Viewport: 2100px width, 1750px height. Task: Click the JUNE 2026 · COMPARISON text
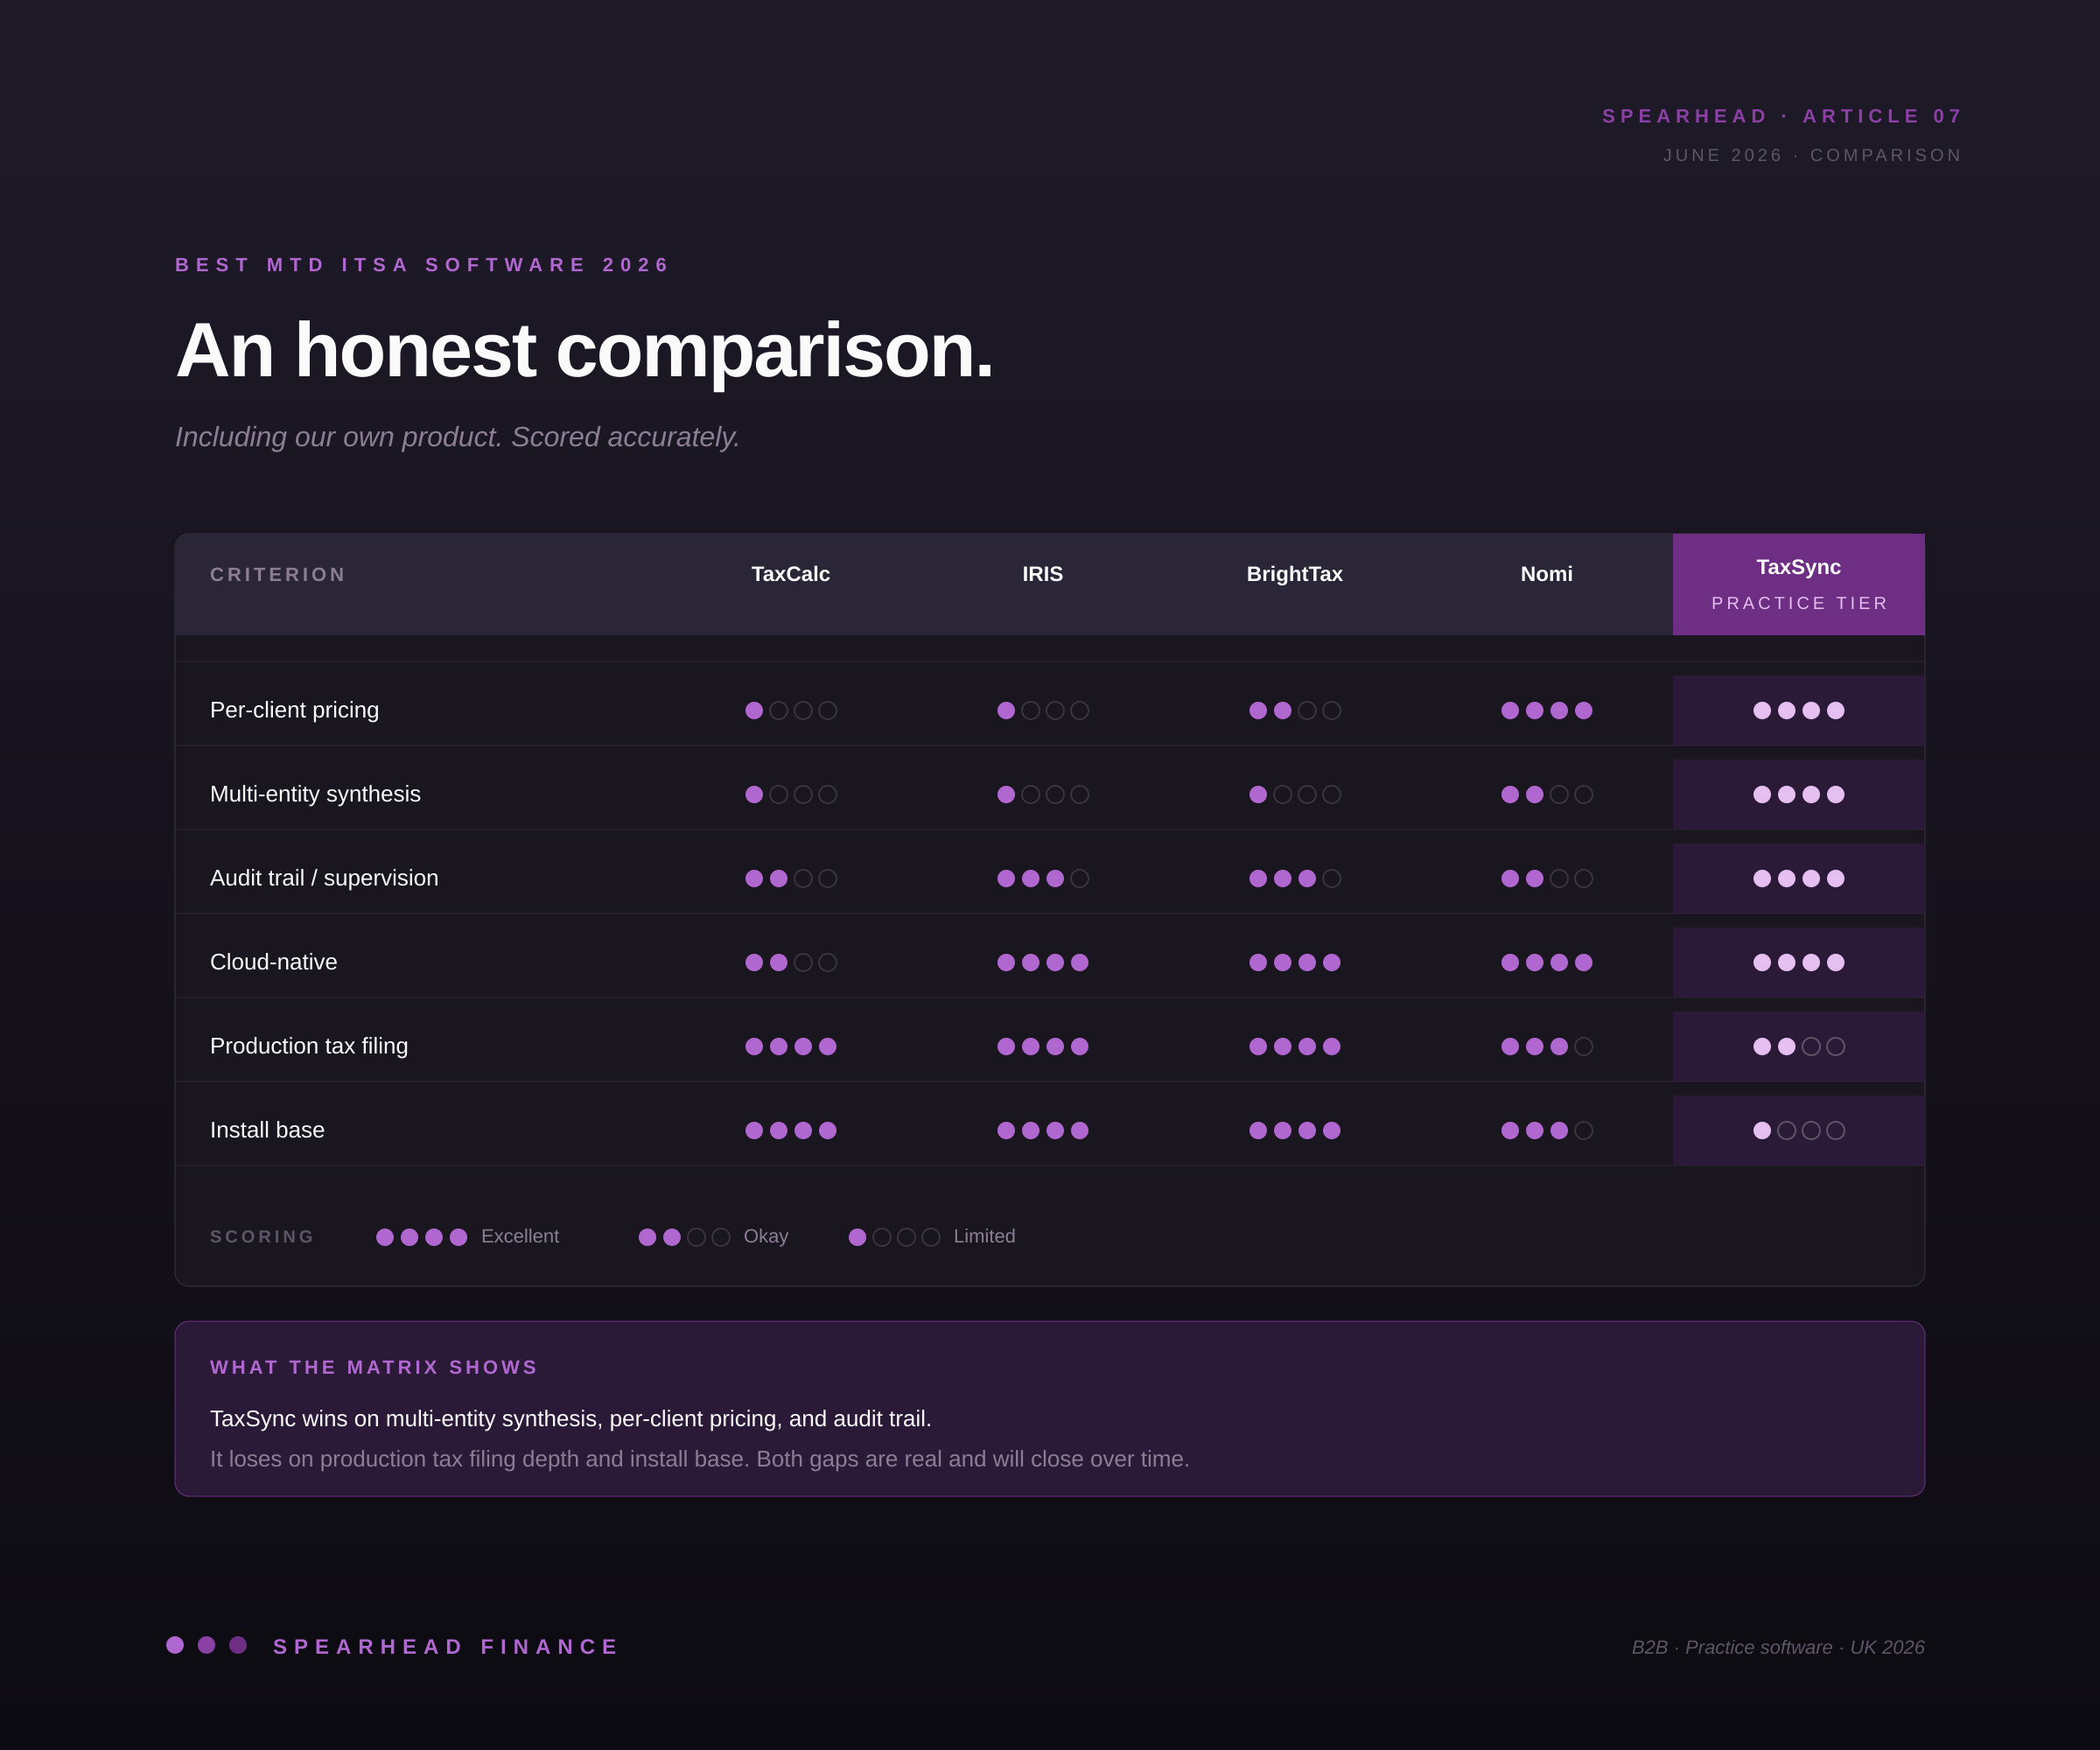[1812, 155]
